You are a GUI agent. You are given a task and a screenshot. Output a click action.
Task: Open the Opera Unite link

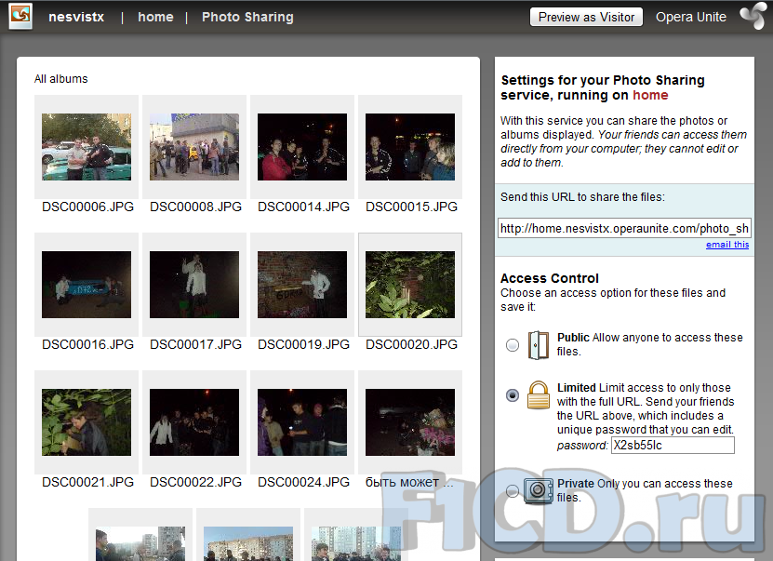690,17
